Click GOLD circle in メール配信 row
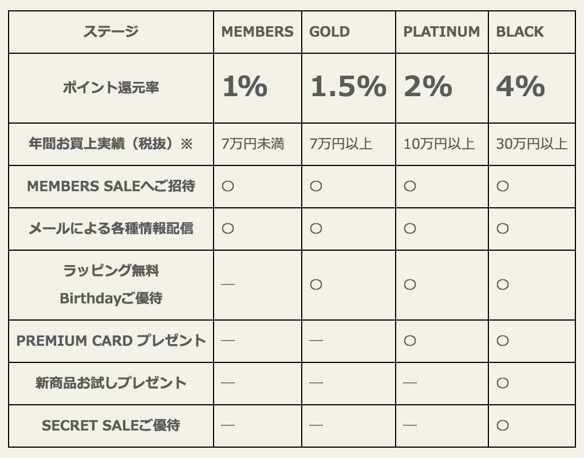Image resolution: width=584 pixels, height=458 pixels. point(316,228)
